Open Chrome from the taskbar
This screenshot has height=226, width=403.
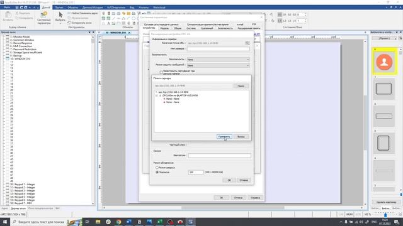pos(118,222)
